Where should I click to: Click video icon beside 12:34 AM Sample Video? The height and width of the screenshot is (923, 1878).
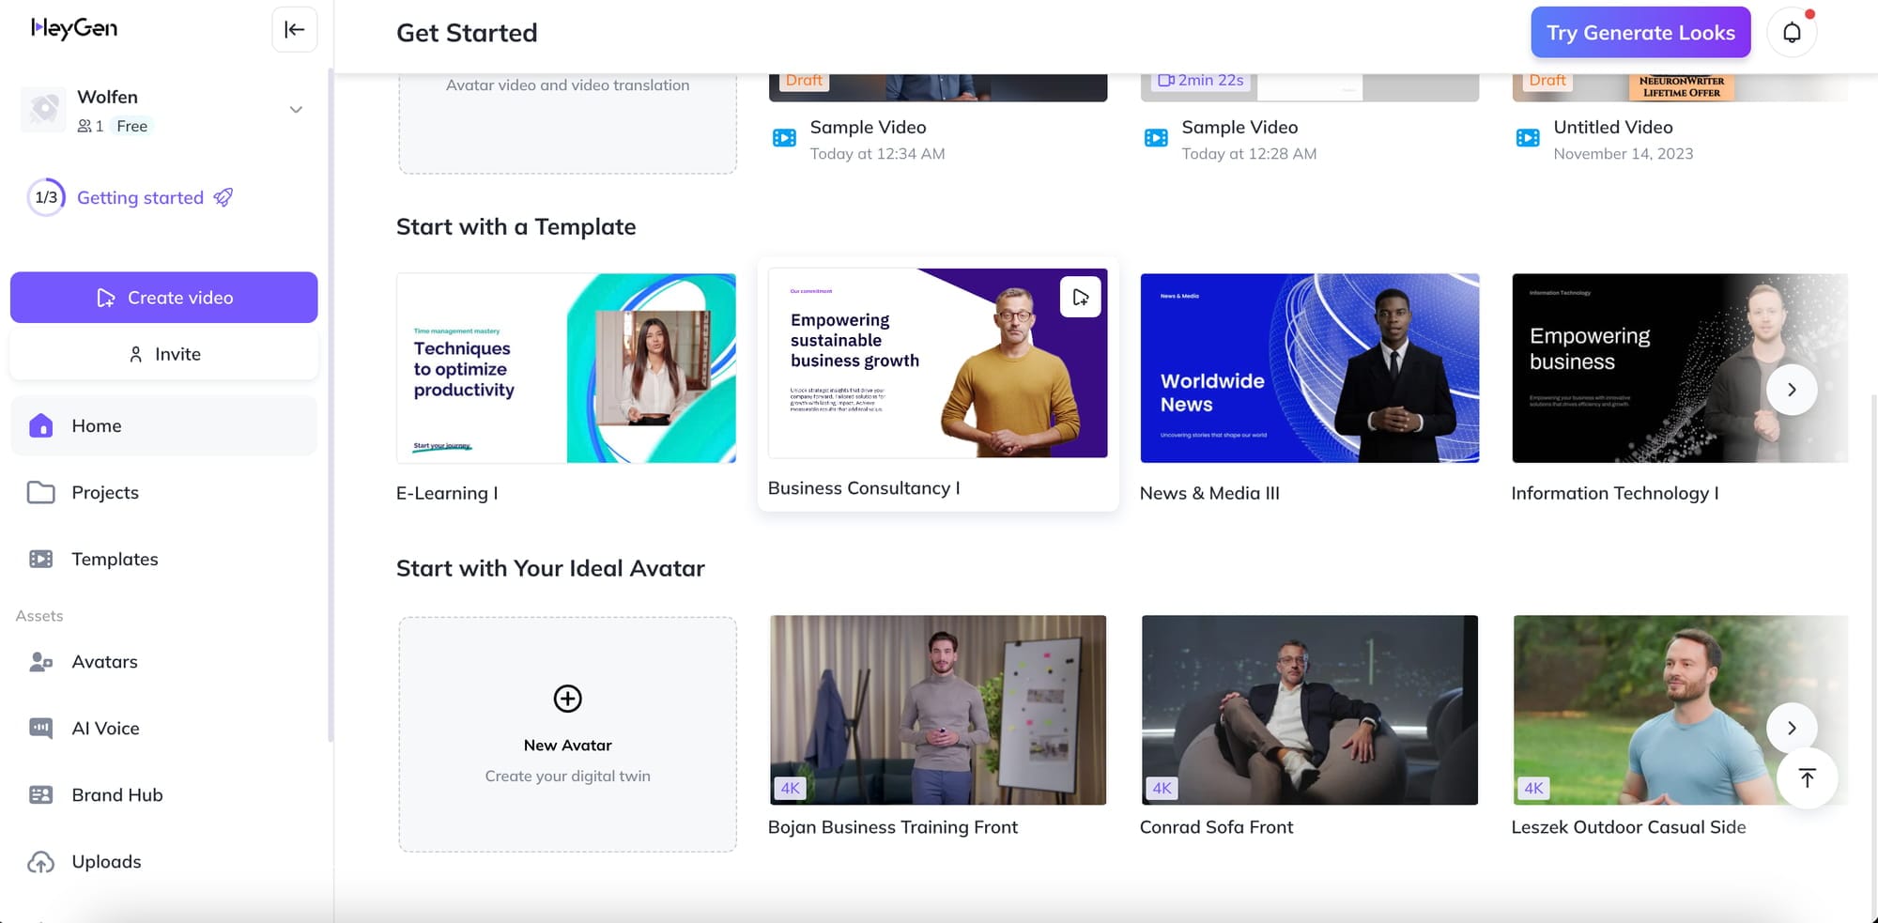tap(784, 138)
